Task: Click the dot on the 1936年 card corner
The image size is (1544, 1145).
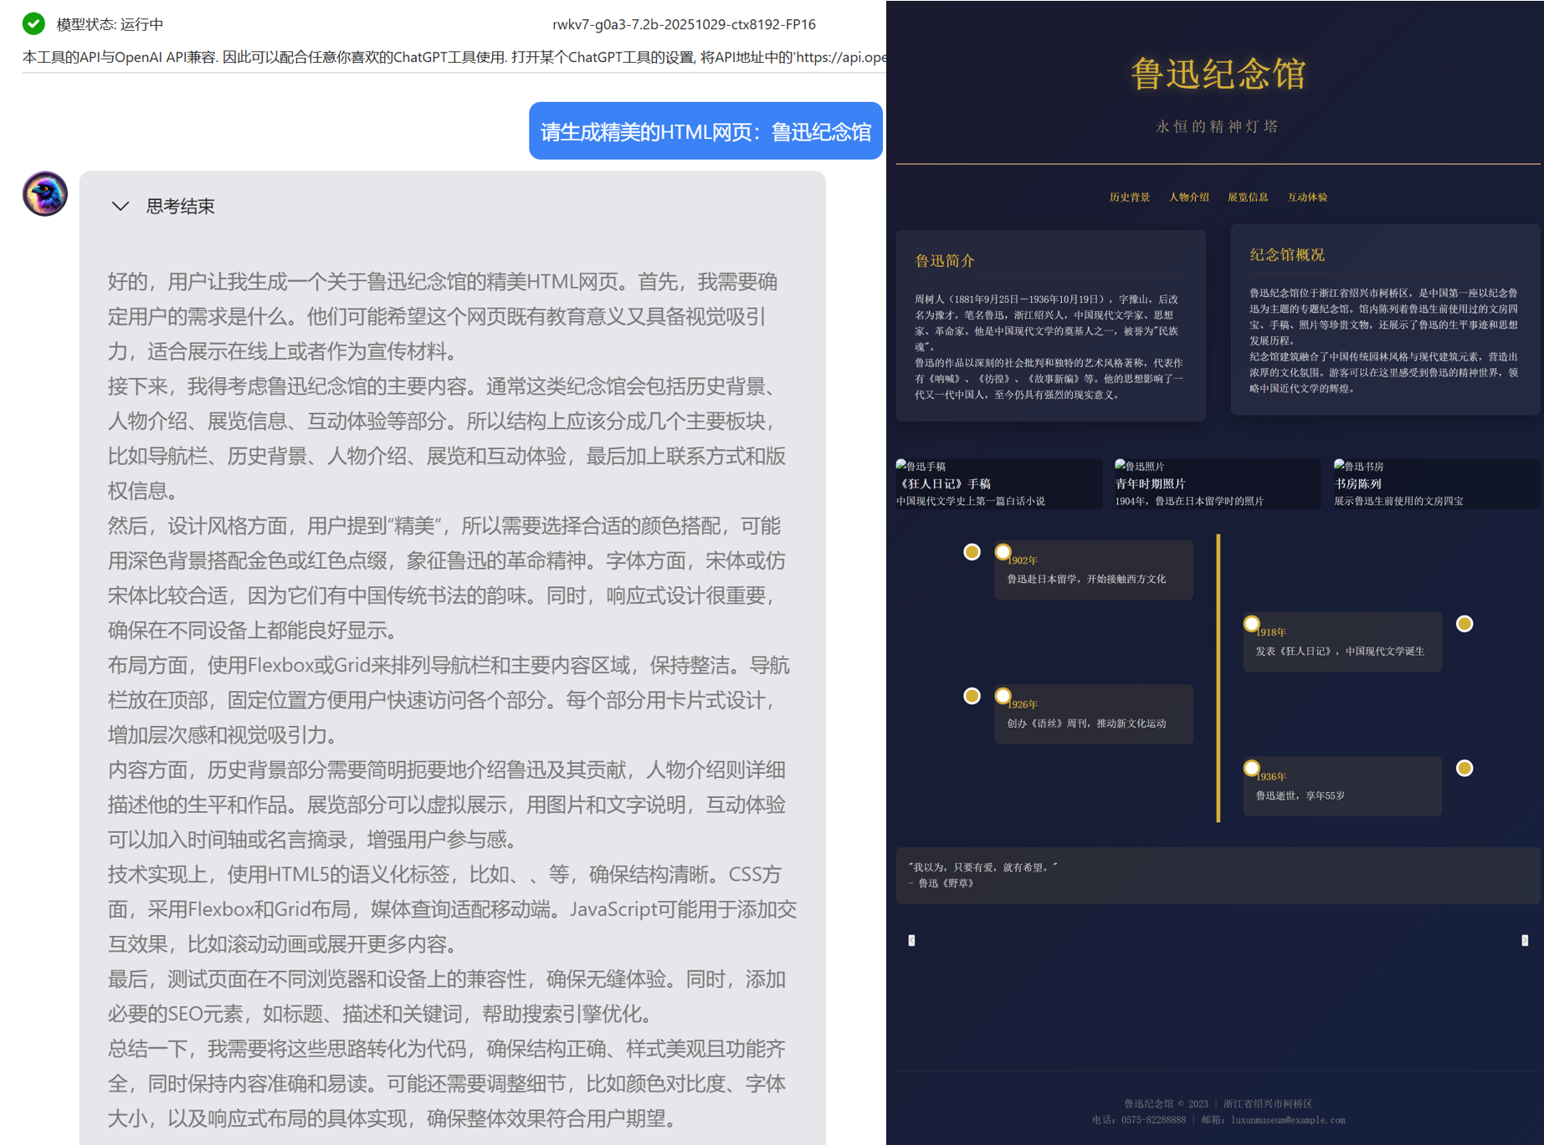Action: point(1251,769)
